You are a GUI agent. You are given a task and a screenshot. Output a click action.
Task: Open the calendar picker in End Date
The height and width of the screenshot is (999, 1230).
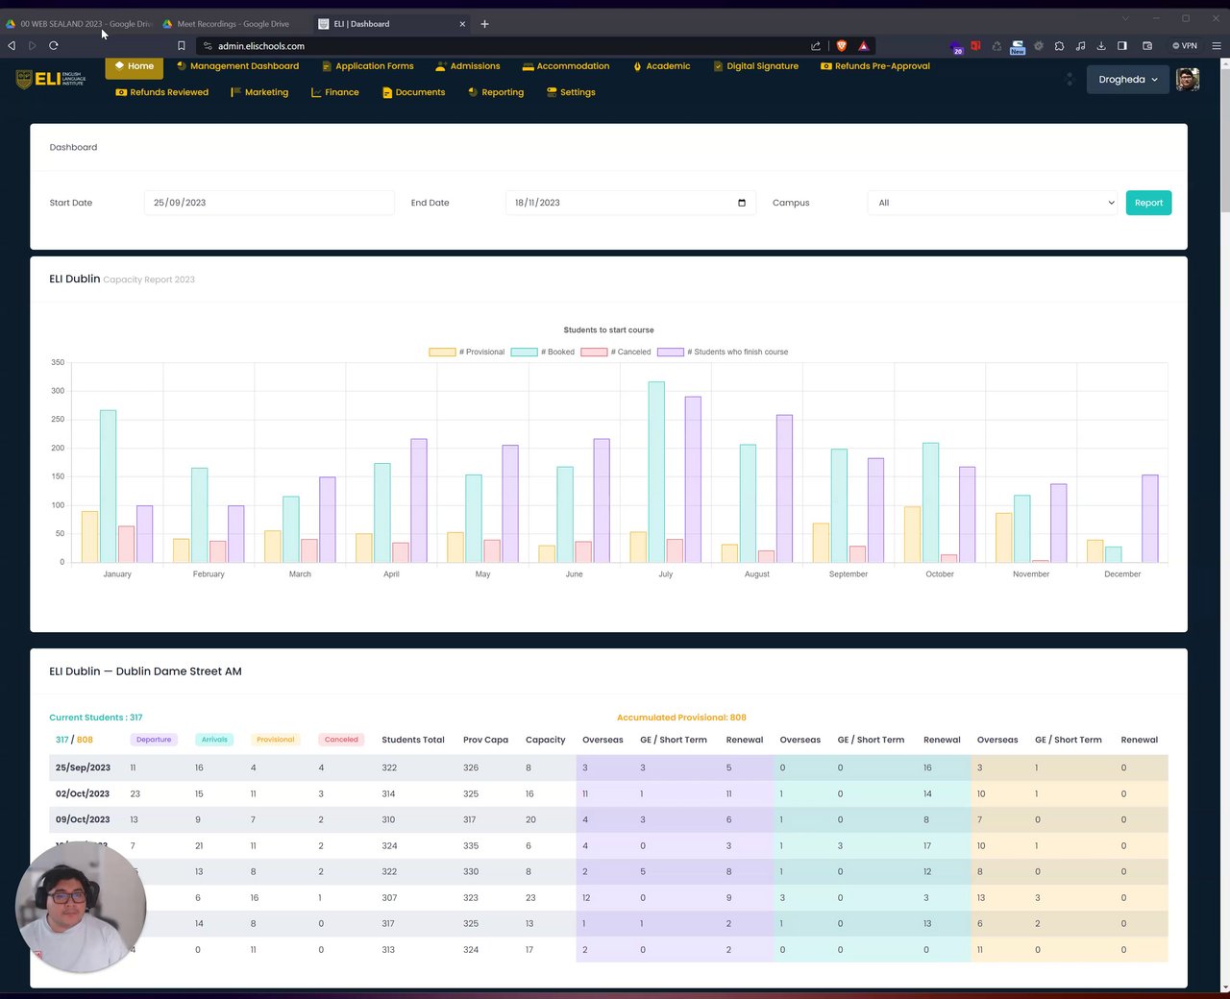[x=742, y=203]
